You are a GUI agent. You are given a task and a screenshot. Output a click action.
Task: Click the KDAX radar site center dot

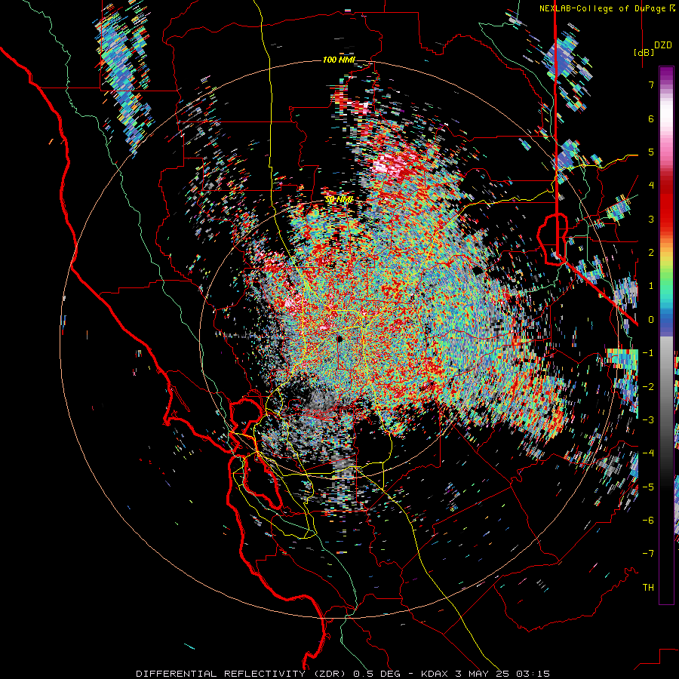340,339
